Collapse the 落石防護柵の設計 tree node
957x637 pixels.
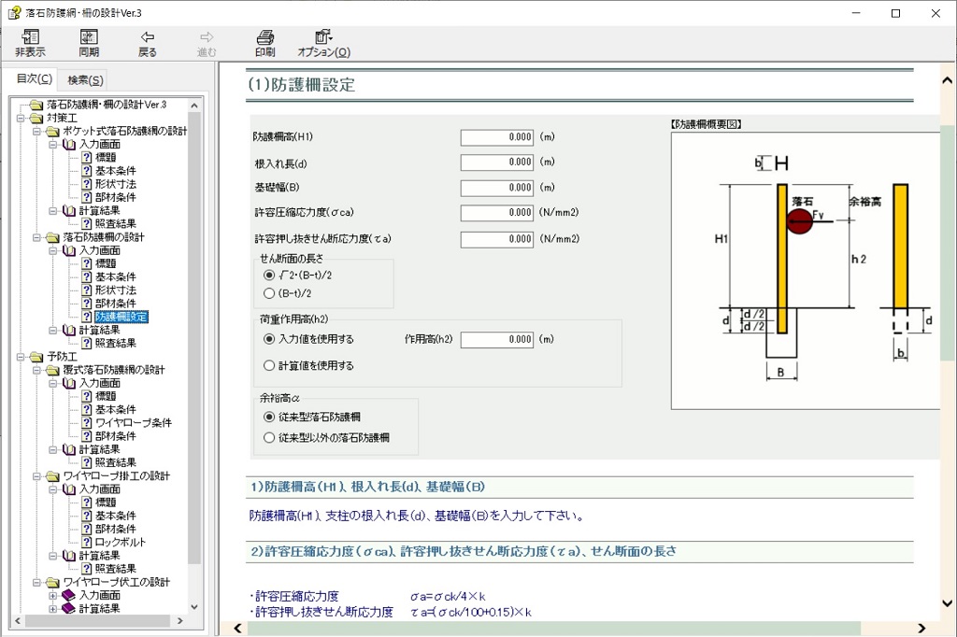[x=36, y=237]
